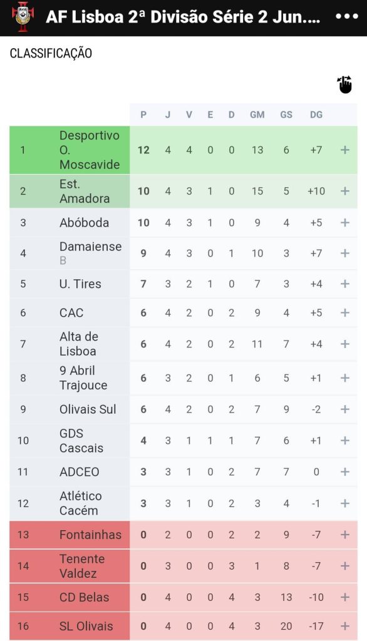The image size is (367, 641).
Task: Expand Est. Amadora row details
Action: 345,191
